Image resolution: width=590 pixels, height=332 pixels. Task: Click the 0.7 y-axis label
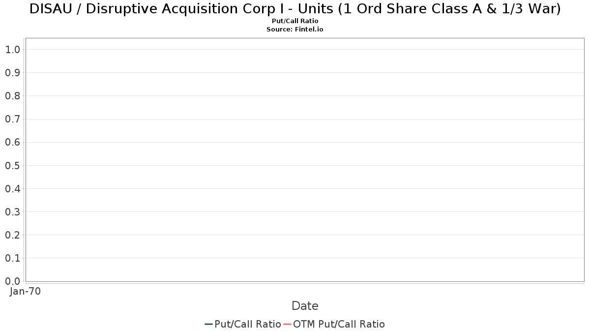click(12, 119)
